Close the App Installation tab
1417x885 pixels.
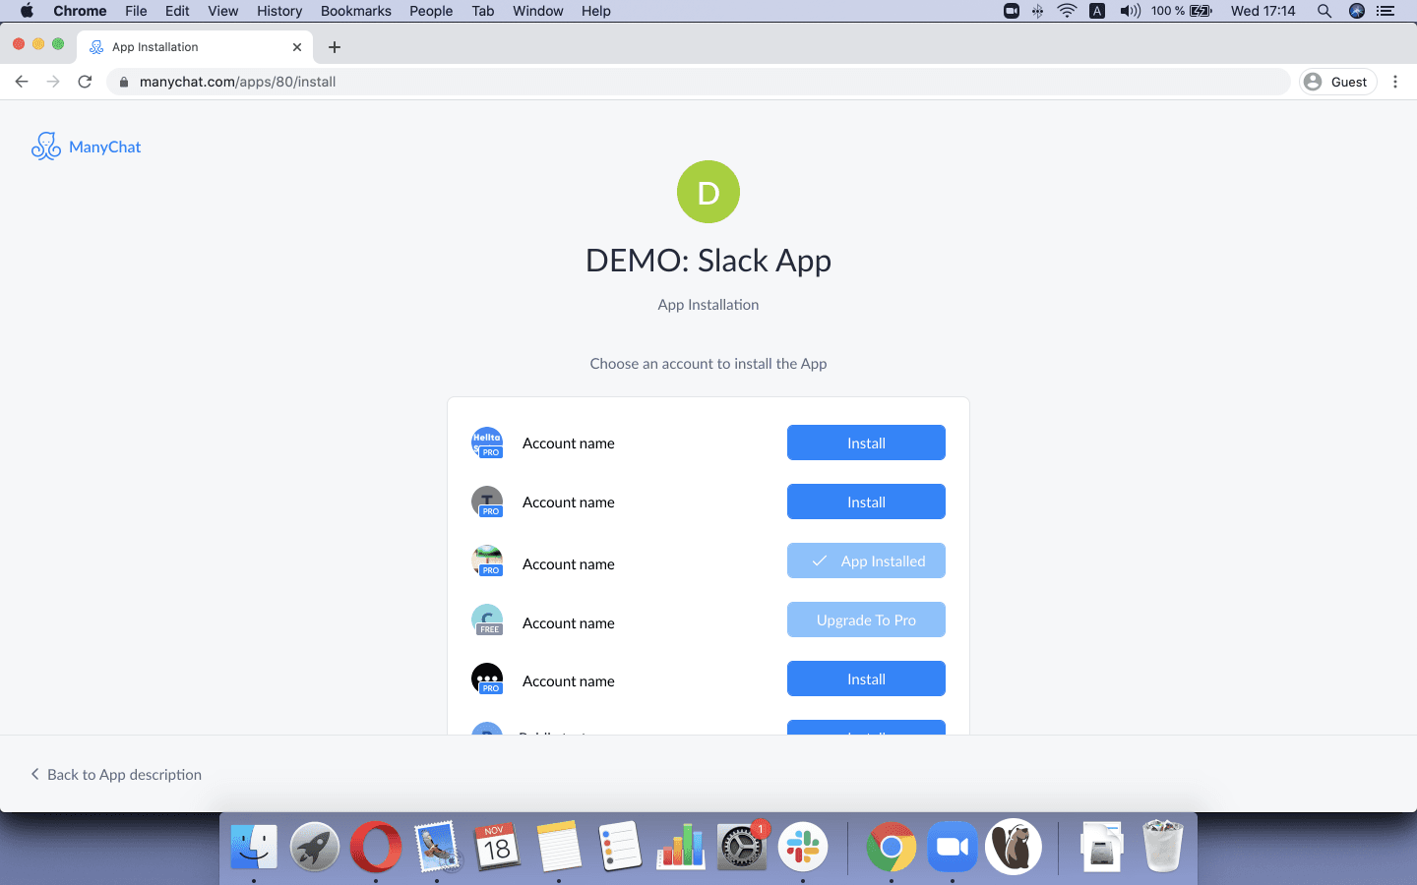[297, 47]
